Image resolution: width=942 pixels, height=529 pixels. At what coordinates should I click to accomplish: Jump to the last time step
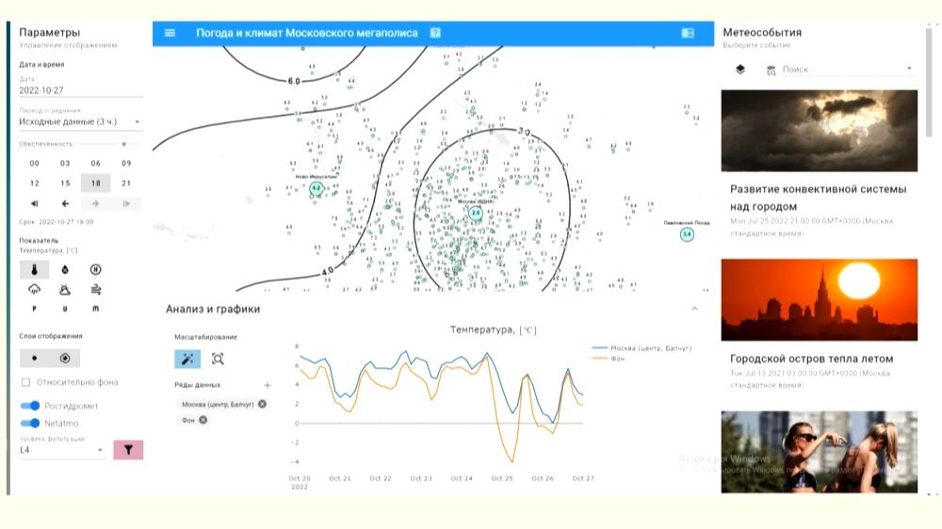click(126, 203)
